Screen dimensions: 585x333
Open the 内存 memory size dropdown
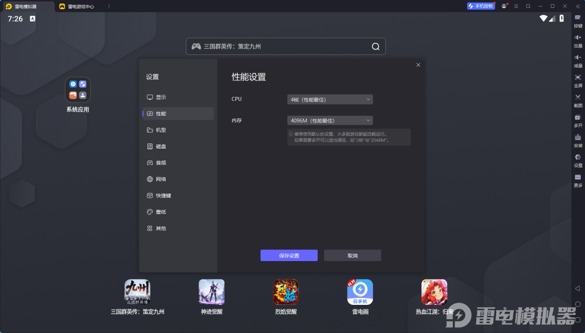click(x=329, y=120)
